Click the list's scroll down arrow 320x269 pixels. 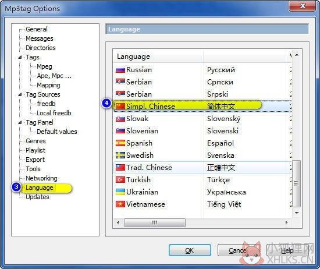coord(297,213)
